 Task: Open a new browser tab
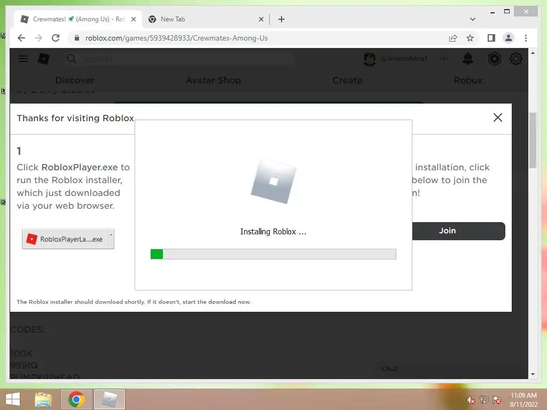click(282, 19)
